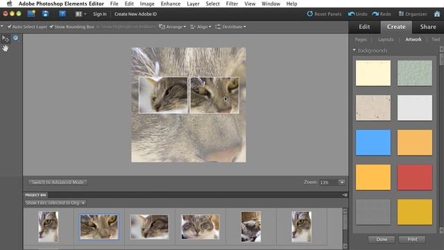The image size is (444, 250).
Task: Choose the light gray background swatch
Action: pyautogui.click(x=415, y=108)
